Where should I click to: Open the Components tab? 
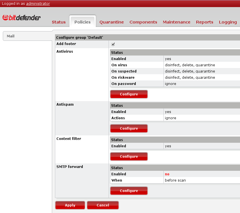[x=143, y=22]
